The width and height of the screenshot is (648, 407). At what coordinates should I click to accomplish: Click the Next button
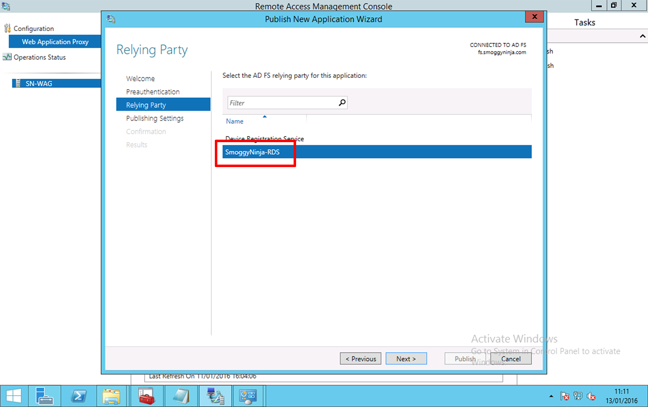pyautogui.click(x=406, y=359)
